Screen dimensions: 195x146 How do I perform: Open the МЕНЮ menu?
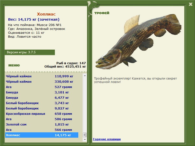(x=14, y=66)
